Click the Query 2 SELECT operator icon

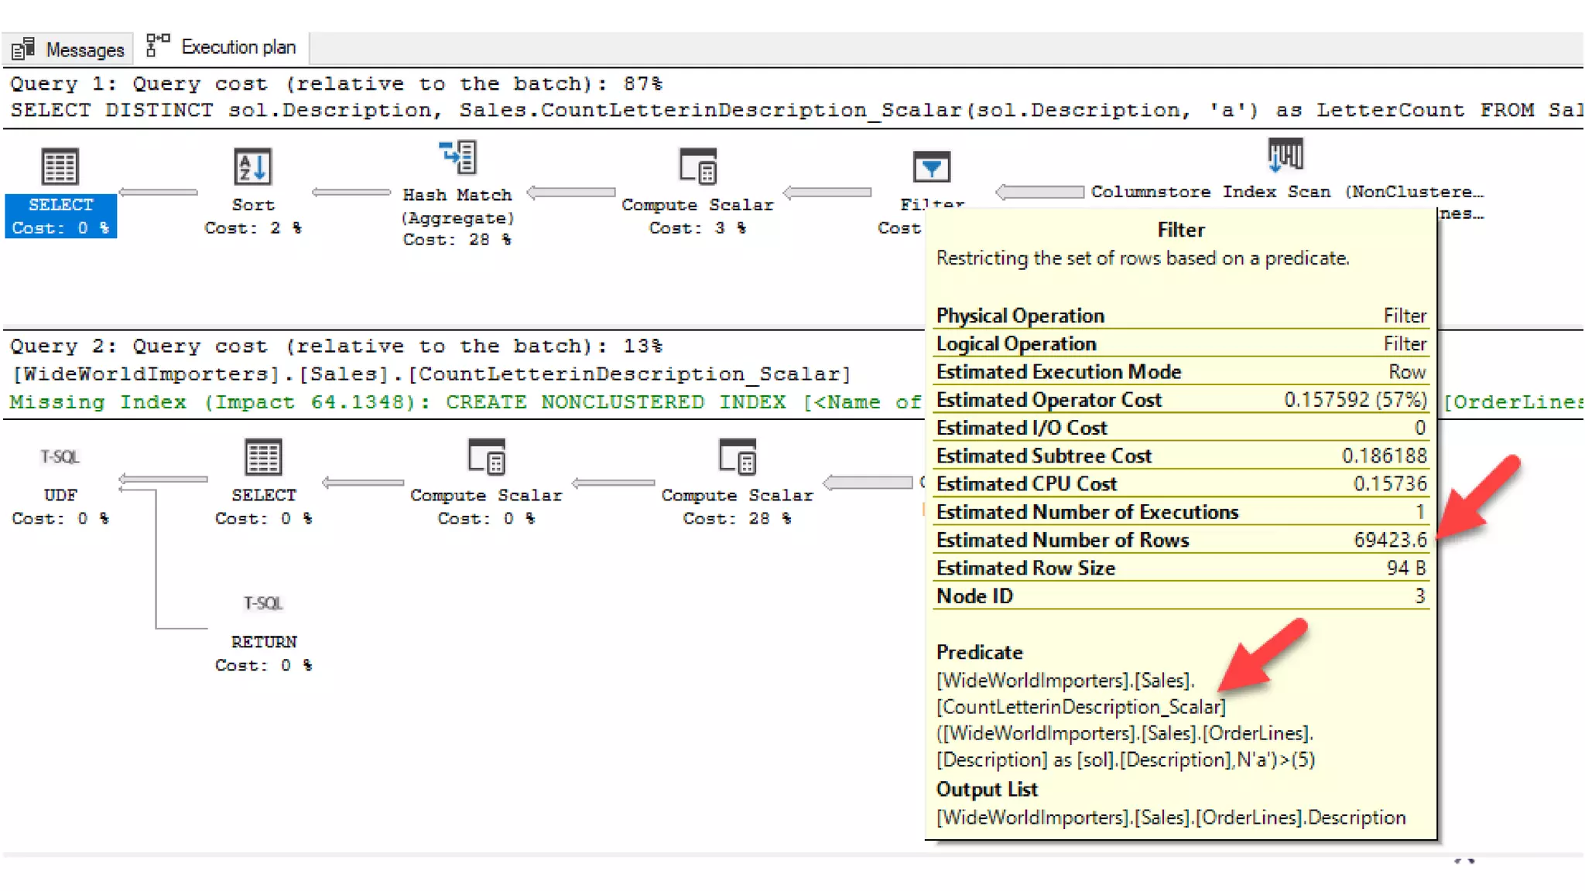point(263,456)
